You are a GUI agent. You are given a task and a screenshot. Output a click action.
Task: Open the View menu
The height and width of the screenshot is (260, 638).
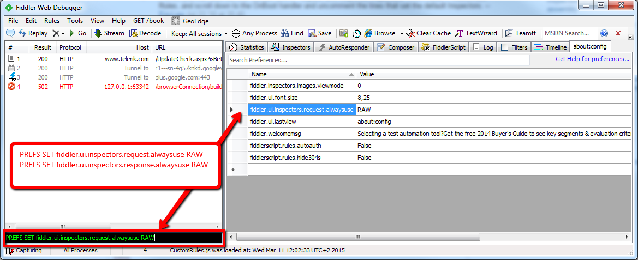(97, 21)
